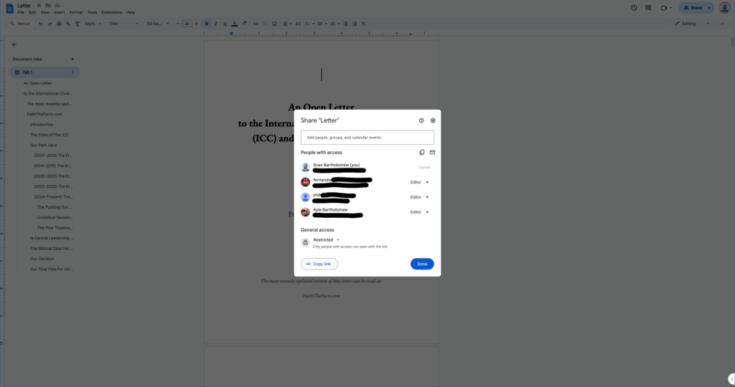The height and width of the screenshot is (387, 735).
Task: Toggle italic formatting button
Action: (216, 24)
